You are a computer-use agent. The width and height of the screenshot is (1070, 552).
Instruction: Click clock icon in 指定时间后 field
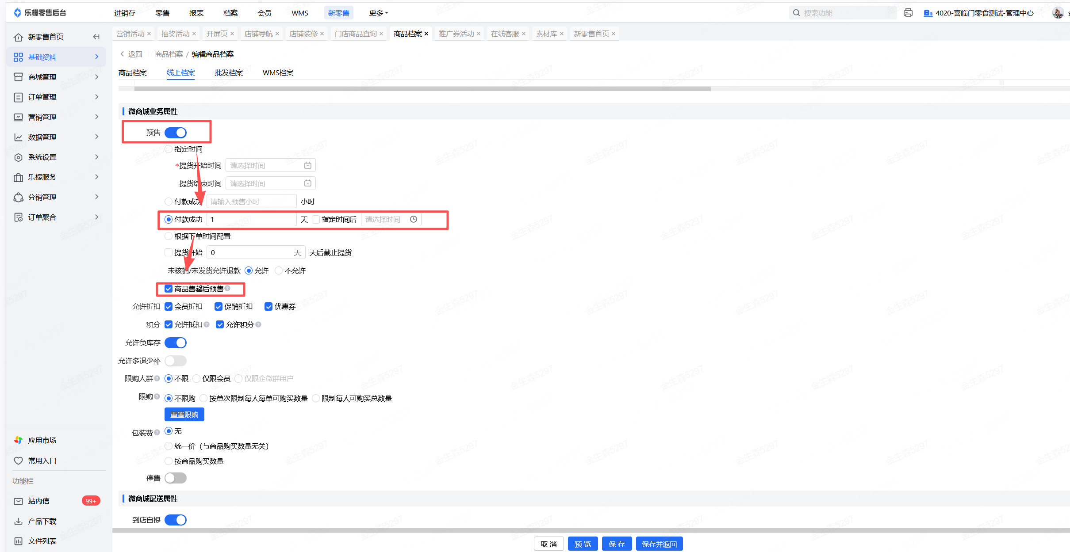[413, 219]
